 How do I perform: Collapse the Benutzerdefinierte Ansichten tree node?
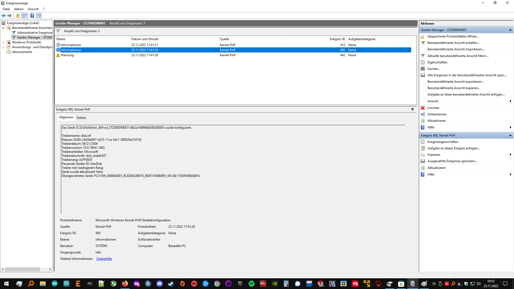click(3, 28)
